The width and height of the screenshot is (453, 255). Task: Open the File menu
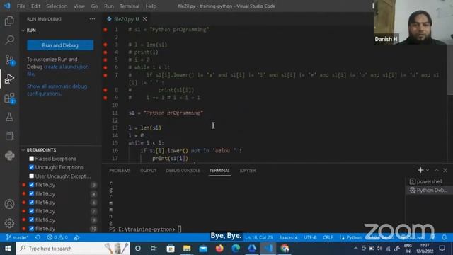[21, 6]
